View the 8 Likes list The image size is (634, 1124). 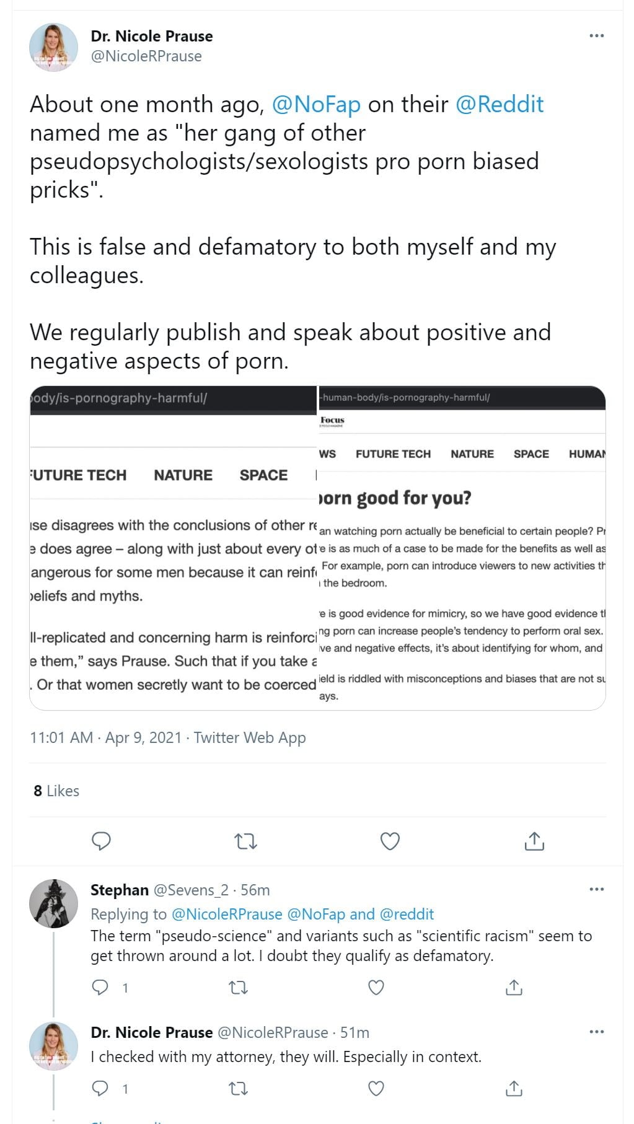pos(56,791)
